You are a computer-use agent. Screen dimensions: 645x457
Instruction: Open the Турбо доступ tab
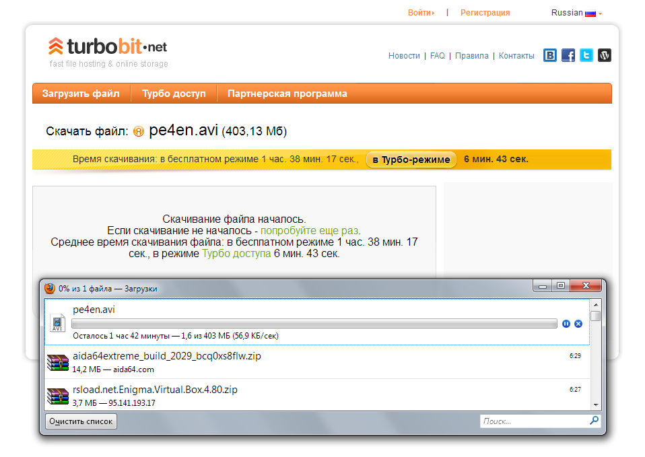pos(174,94)
